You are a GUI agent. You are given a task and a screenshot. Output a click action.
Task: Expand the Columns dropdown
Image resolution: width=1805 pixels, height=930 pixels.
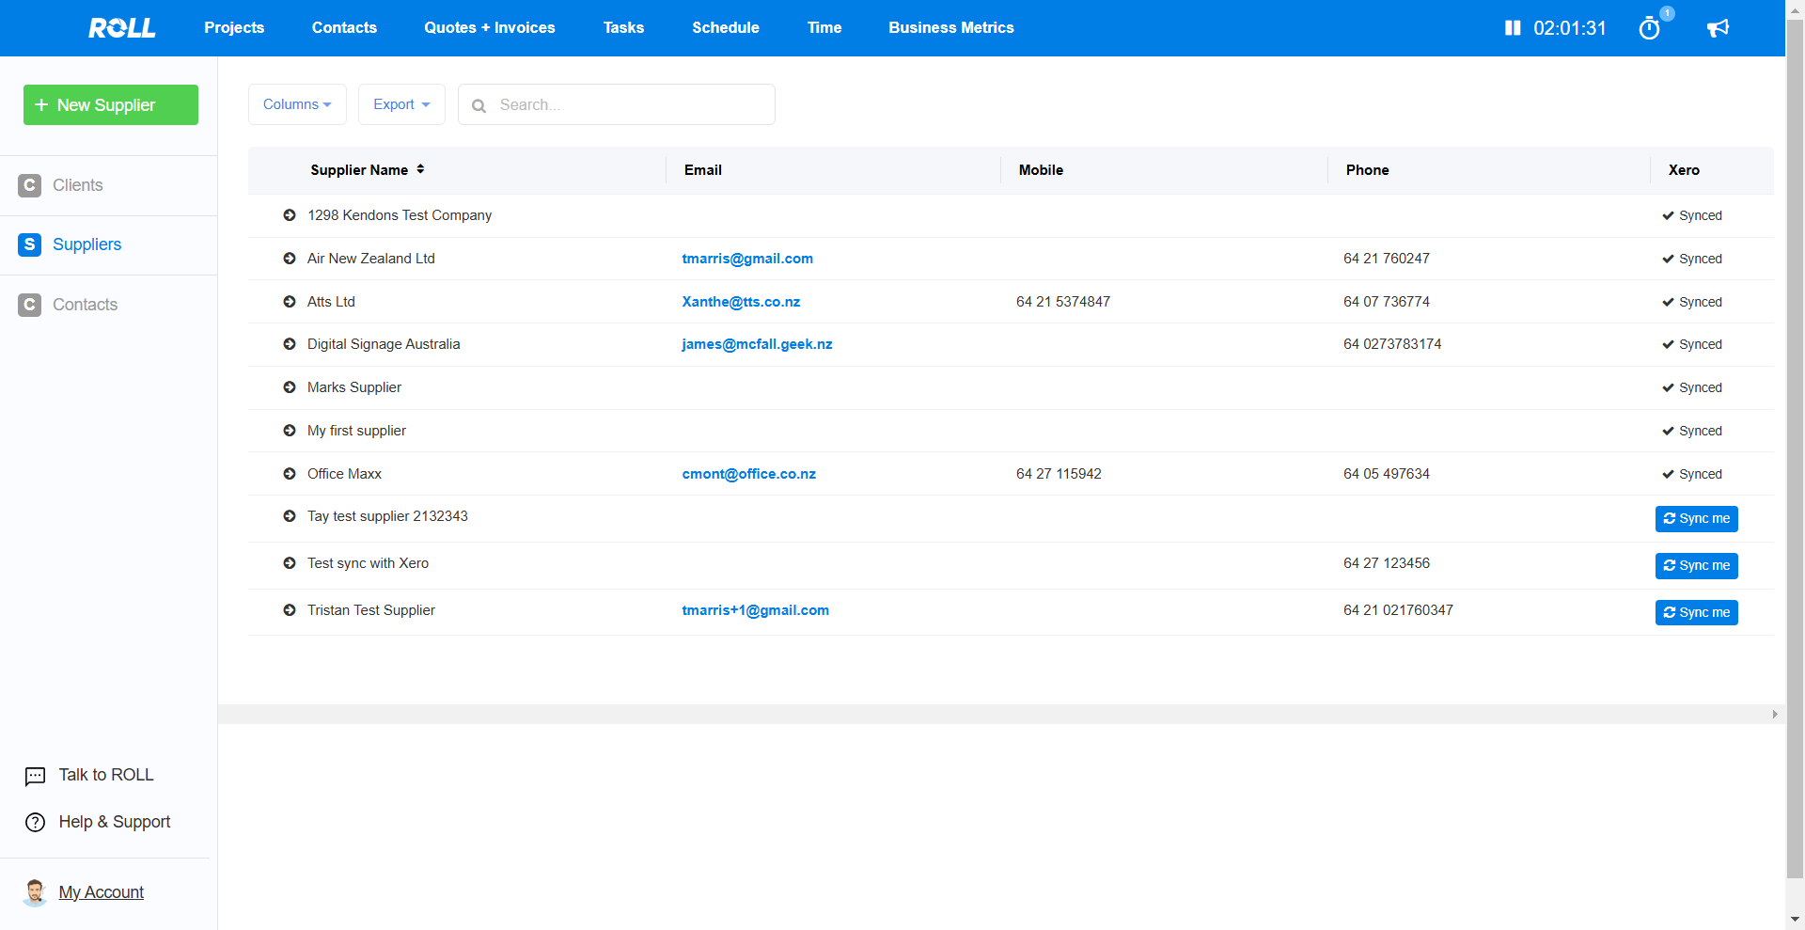[297, 104]
